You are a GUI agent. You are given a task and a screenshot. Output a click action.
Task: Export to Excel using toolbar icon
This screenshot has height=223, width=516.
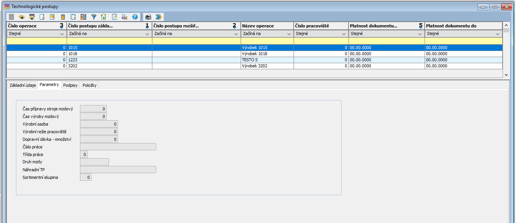(x=104, y=17)
